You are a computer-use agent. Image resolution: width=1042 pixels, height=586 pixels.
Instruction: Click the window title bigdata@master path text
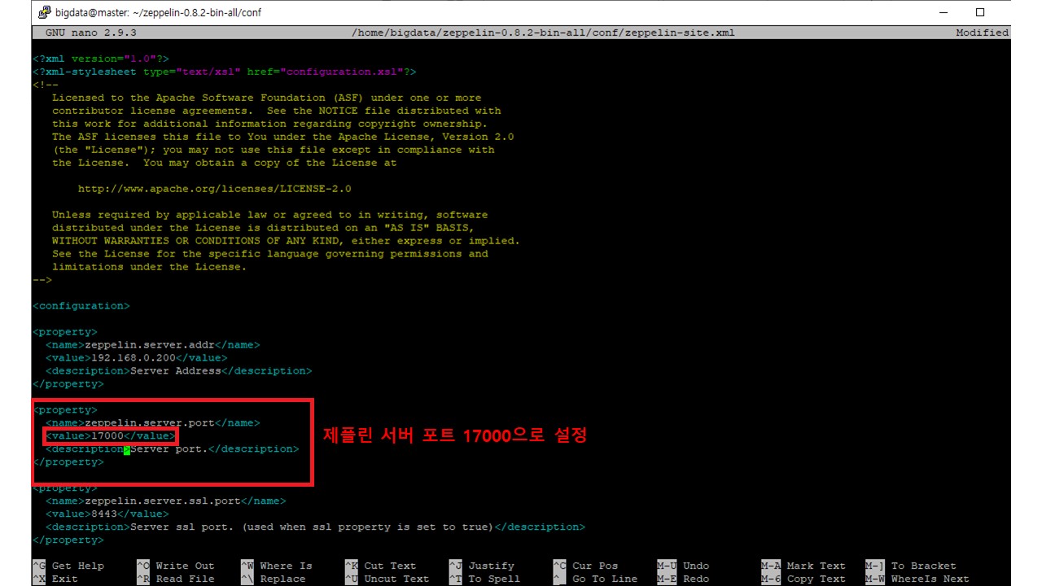pos(159,13)
